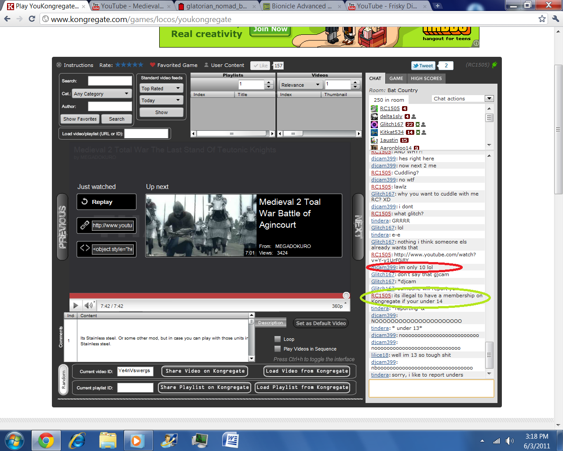
Task: Open a new browser tab
Action: click(x=438, y=6)
